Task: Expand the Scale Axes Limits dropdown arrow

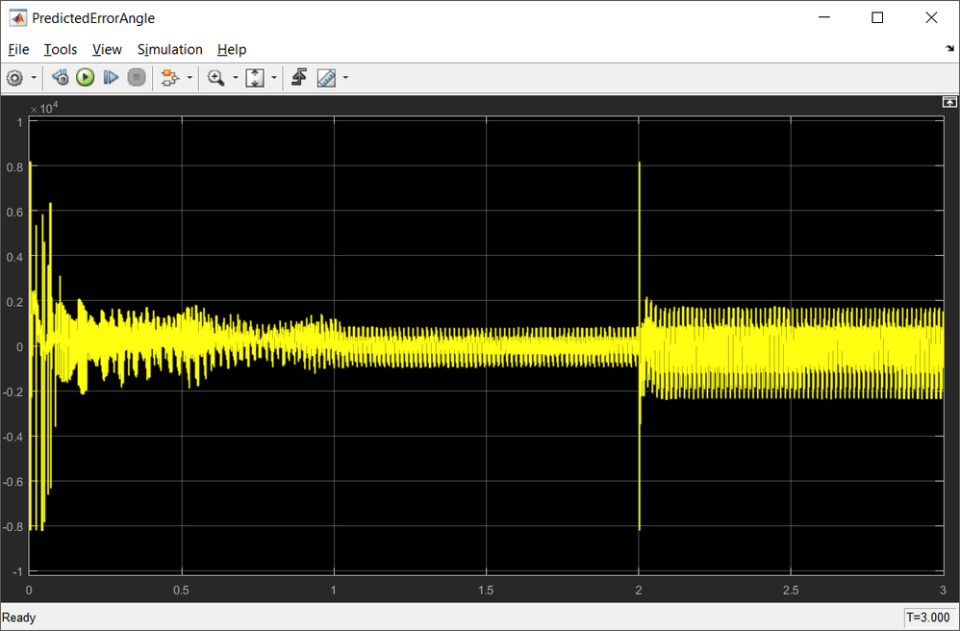Action: pos(274,78)
